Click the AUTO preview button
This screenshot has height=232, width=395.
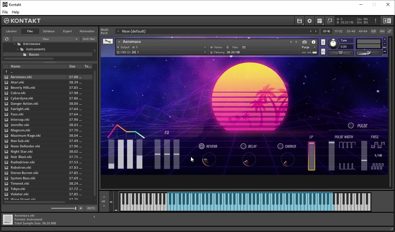[91, 208]
